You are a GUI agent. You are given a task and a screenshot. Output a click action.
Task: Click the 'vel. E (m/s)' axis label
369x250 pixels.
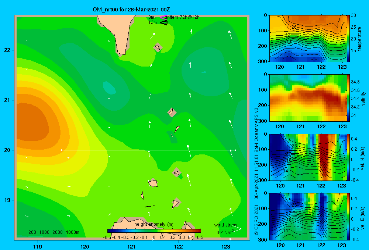coord(362,218)
